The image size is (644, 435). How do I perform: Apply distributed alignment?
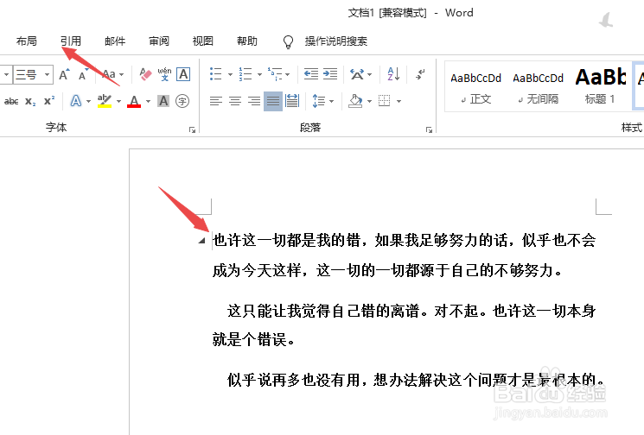[x=292, y=101]
